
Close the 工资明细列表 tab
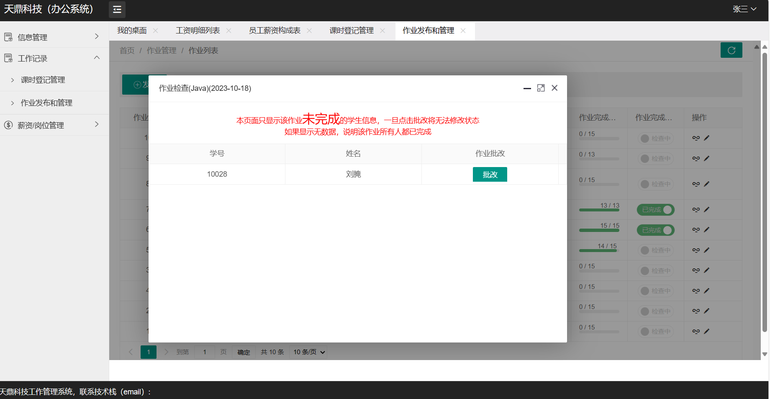[228, 31]
